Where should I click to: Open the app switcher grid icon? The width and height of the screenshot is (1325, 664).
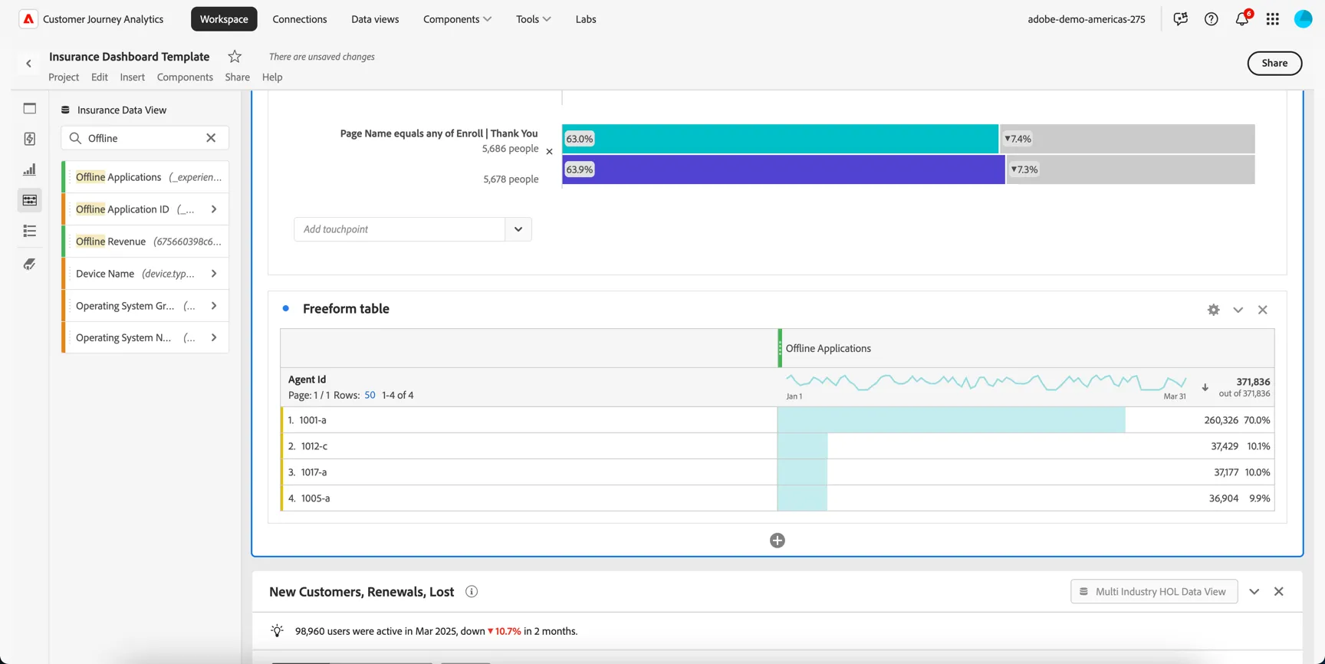pos(1273,19)
